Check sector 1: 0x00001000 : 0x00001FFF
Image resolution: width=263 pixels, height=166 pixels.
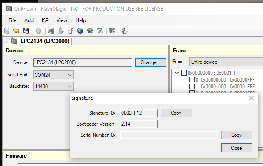pos(192,86)
